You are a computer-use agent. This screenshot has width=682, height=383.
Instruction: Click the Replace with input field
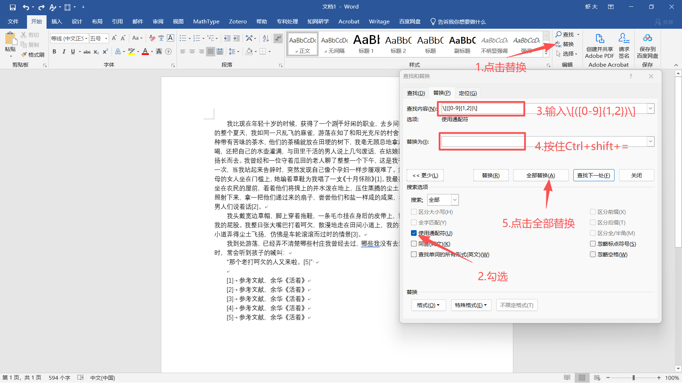click(482, 142)
